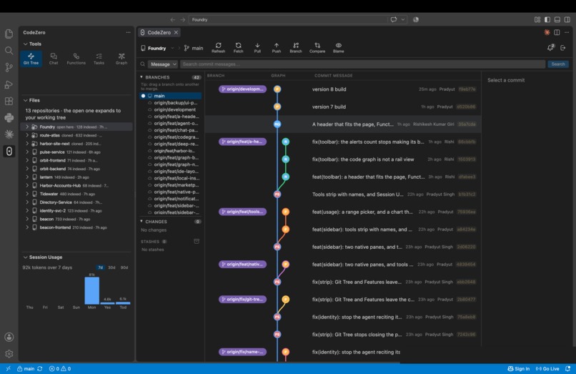This screenshot has width=576, height=374.
Task: Open the Message search-type dropdown
Action: tap(163, 64)
